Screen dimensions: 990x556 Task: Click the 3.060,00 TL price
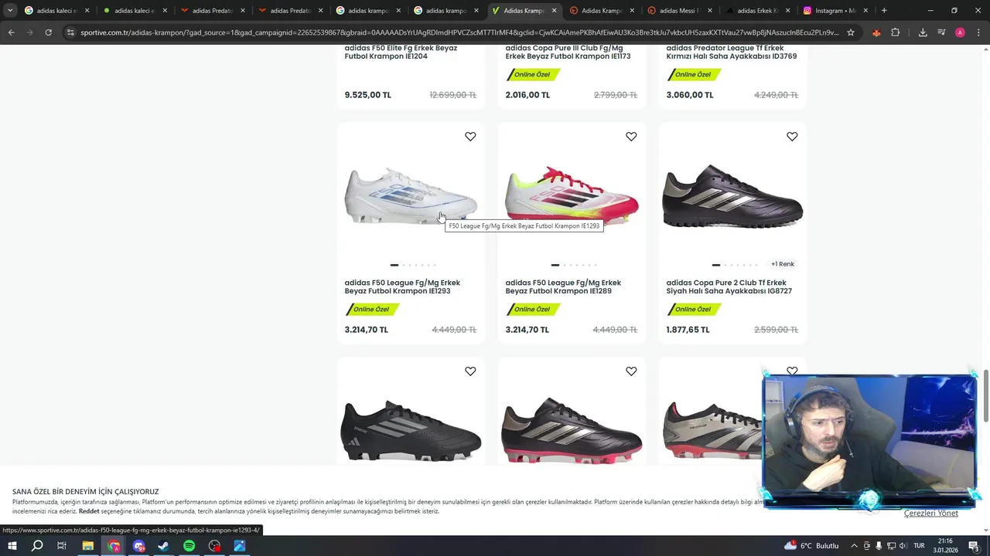pos(689,95)
